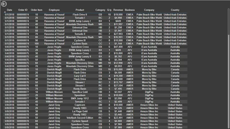Click the Order Item column header
This screenshot has width=230, height=129.
coord(37,10)
